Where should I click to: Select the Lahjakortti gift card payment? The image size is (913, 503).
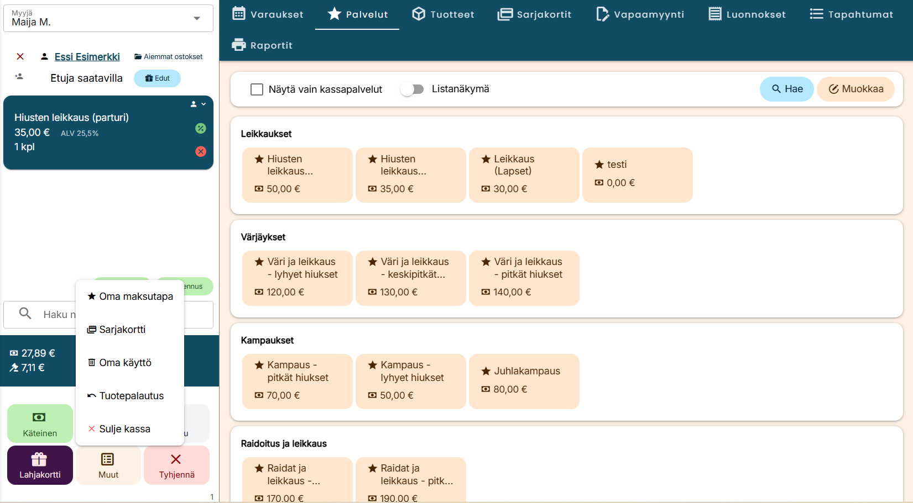pyautogui.click(x=40, y=465)
